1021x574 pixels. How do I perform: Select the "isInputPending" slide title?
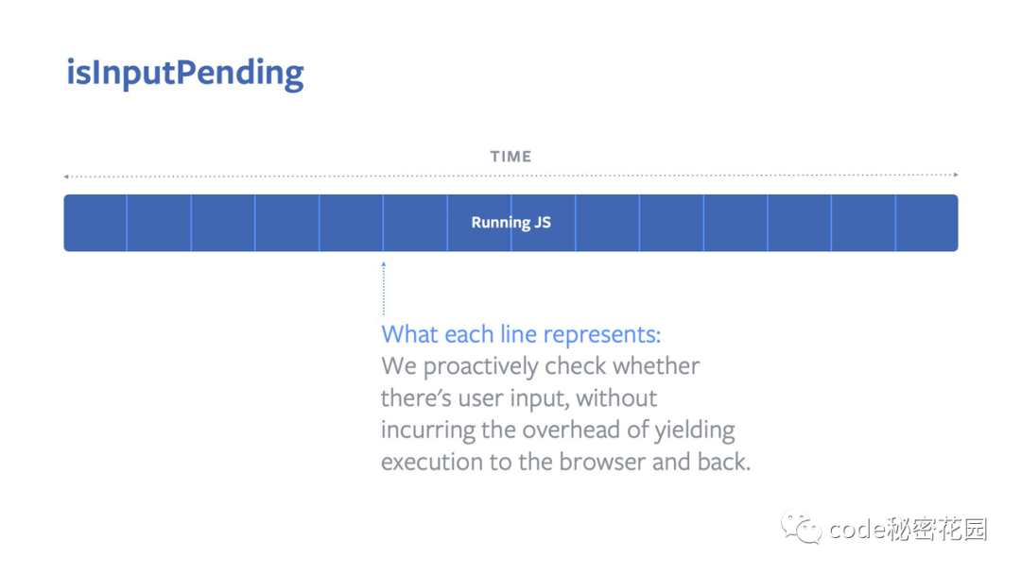click(185, 73)
